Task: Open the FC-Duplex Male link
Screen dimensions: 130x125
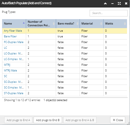Action: click(14, 42)
